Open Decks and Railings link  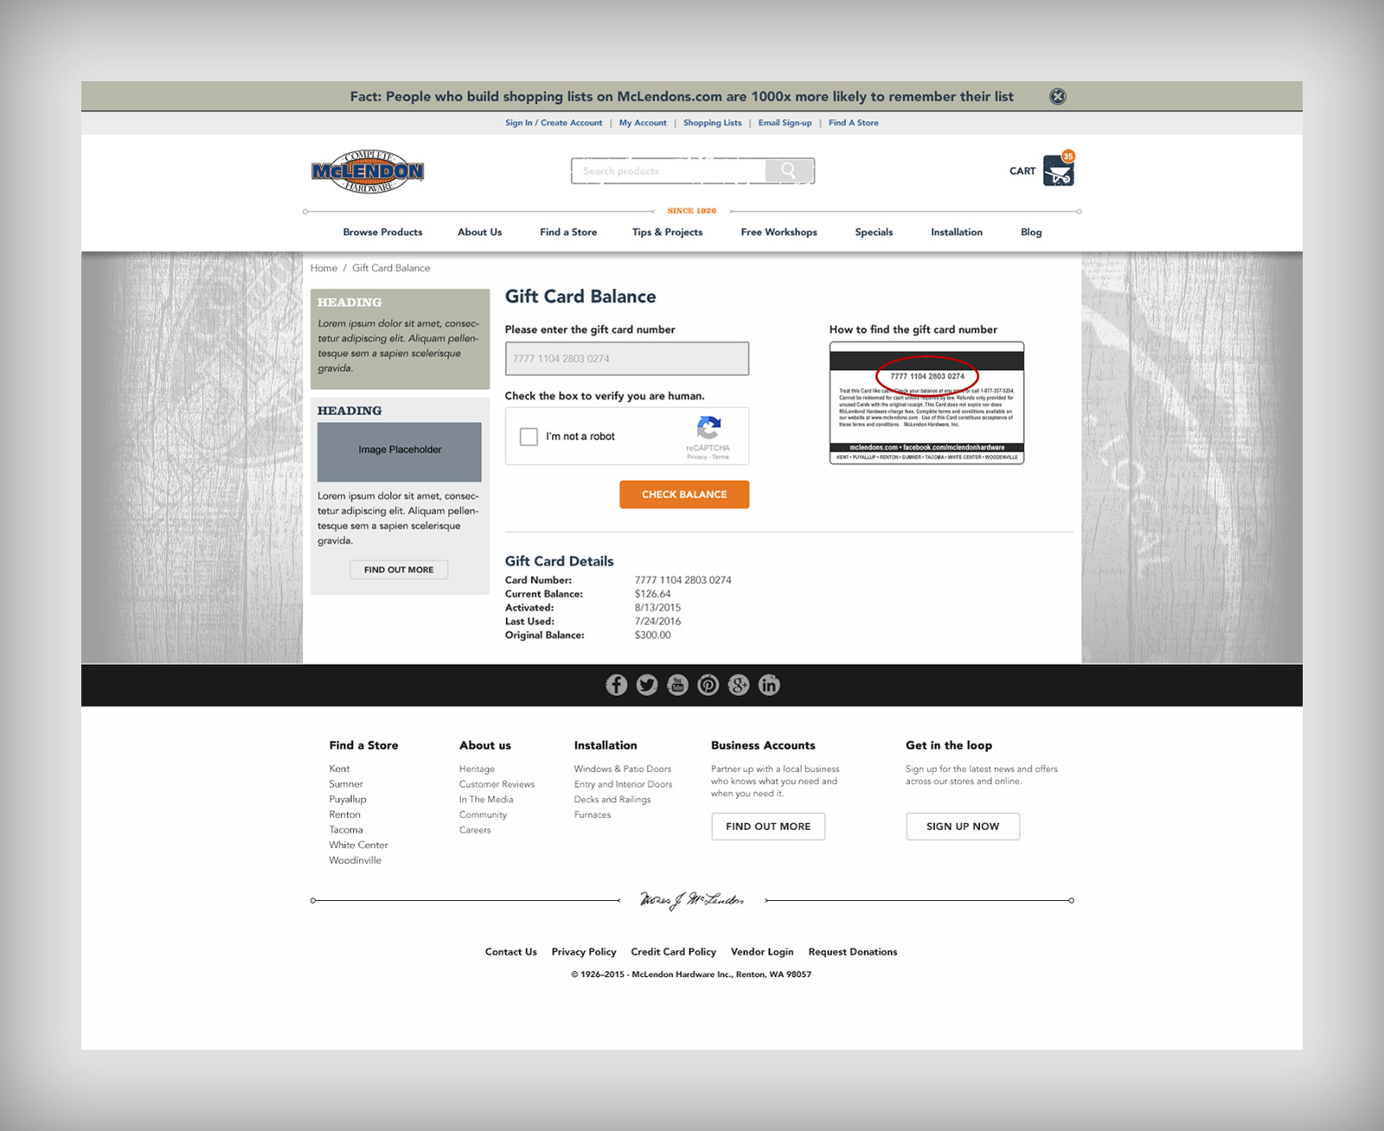[x=612, y=800]
